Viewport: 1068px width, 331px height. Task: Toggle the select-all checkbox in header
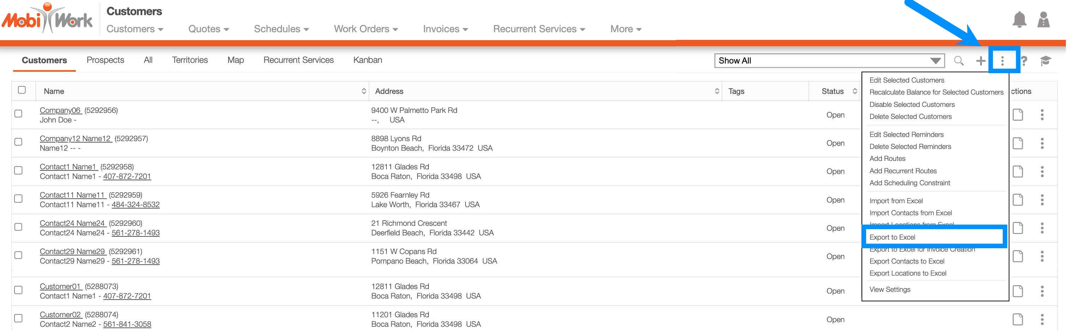[22, 90]
